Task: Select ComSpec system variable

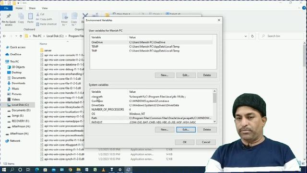Action: 152,101
